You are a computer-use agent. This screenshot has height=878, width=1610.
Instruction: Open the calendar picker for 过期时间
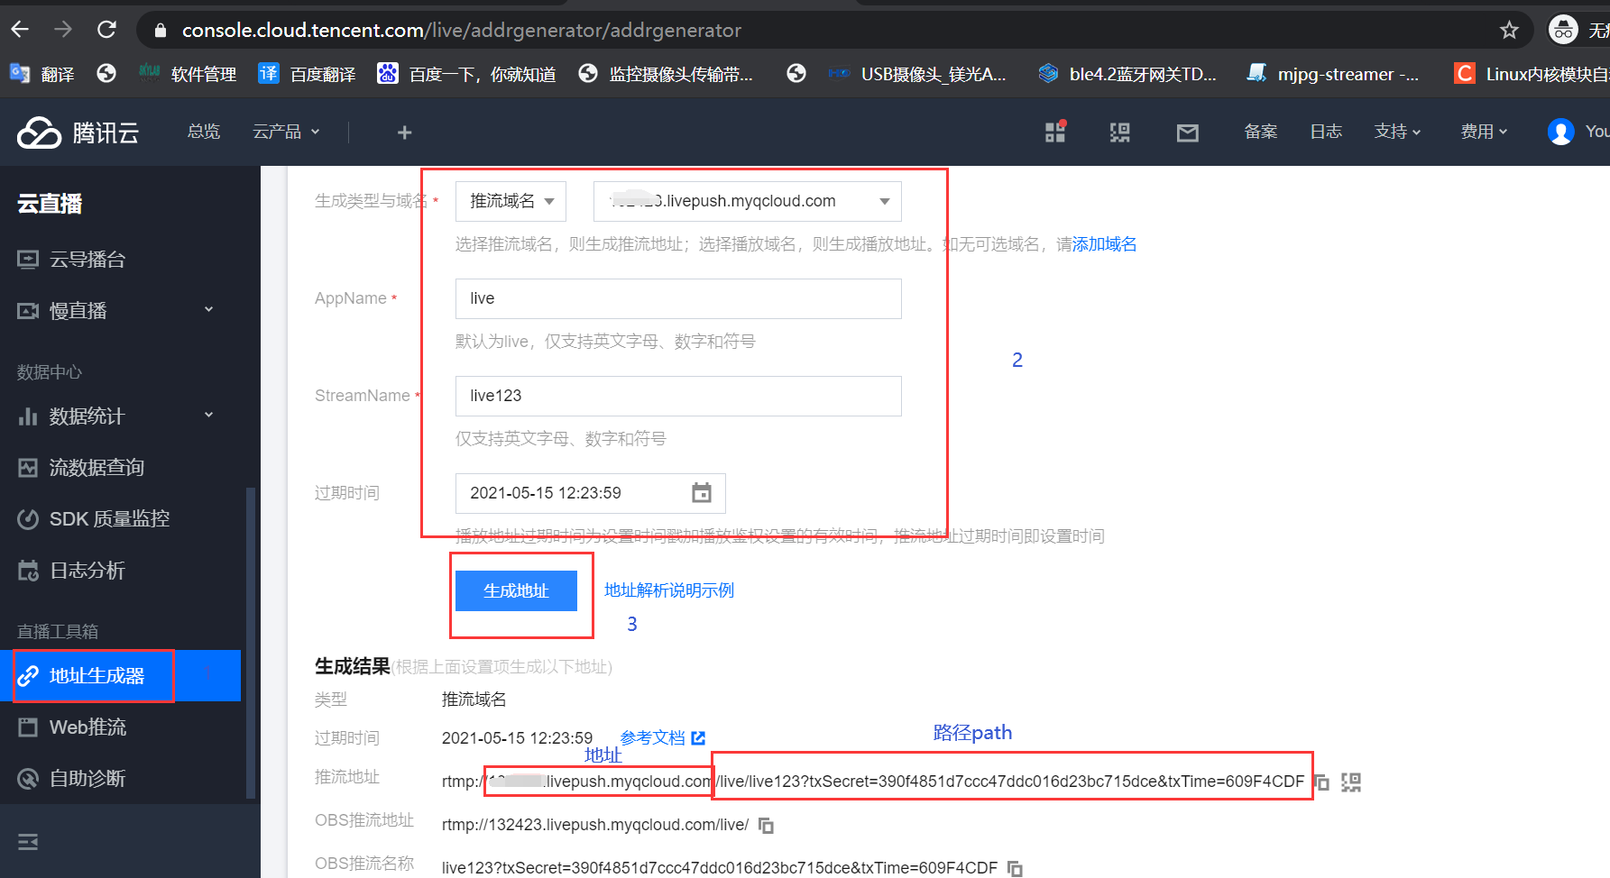(702, 493)
